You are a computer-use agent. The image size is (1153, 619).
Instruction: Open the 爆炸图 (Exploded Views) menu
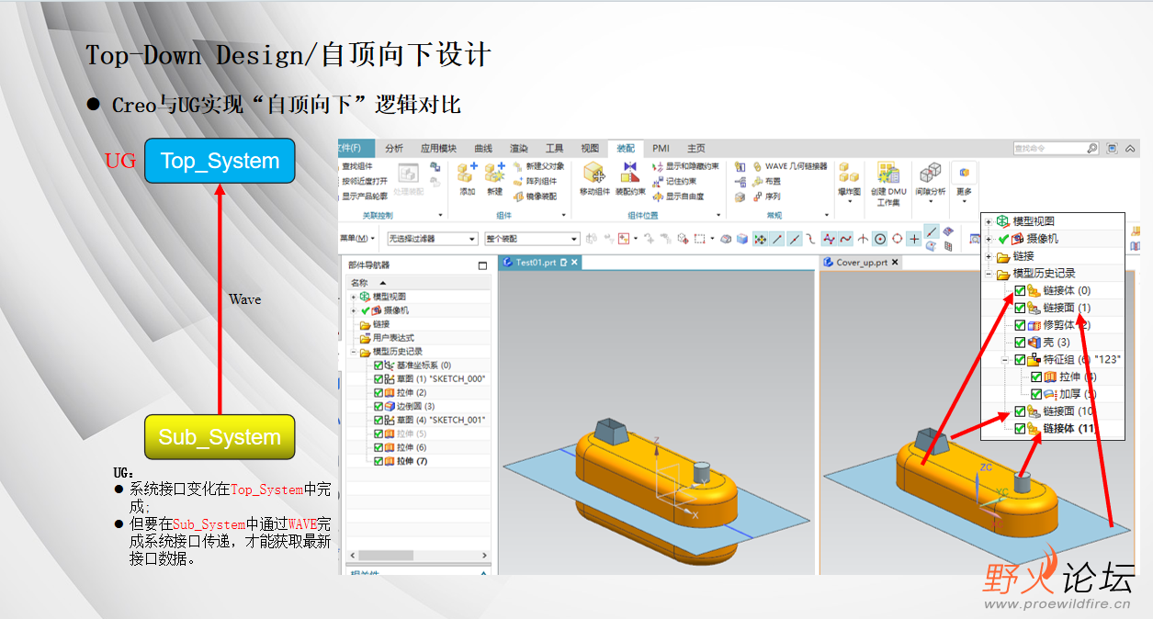tap(849, 181)
